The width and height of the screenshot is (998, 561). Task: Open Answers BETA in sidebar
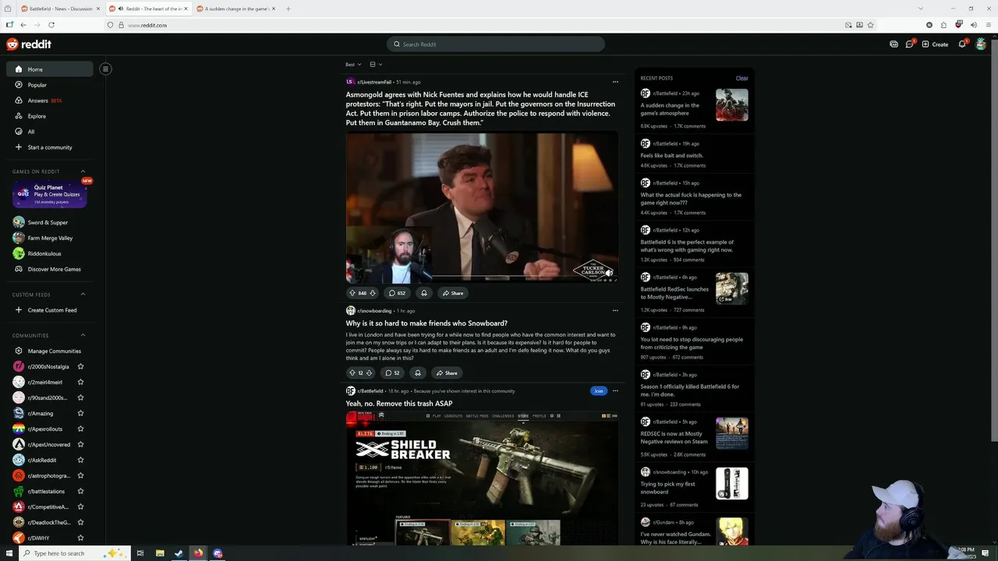pos(50,101)
